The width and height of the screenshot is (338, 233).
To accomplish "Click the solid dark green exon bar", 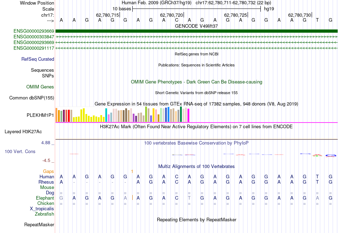I will pyautogui.click(x=196, y=31).
